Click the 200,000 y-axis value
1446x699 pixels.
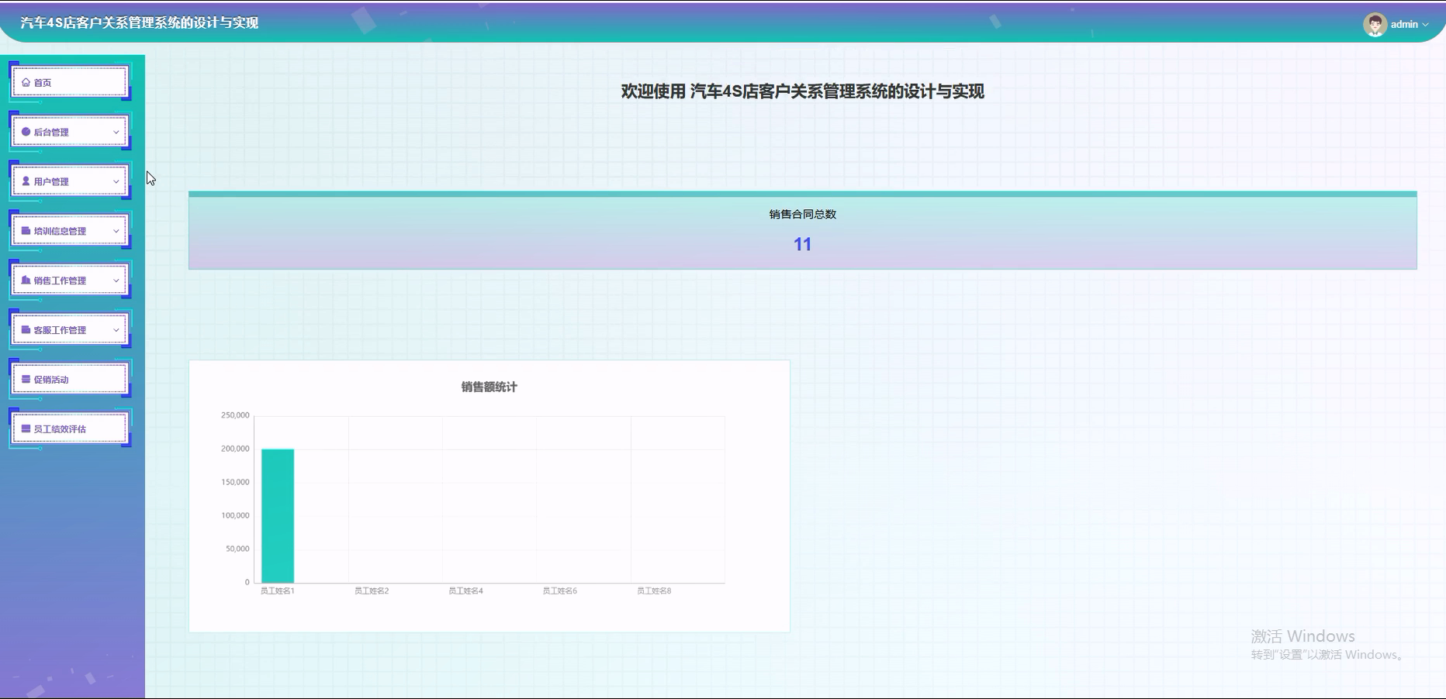coord(235,449)
